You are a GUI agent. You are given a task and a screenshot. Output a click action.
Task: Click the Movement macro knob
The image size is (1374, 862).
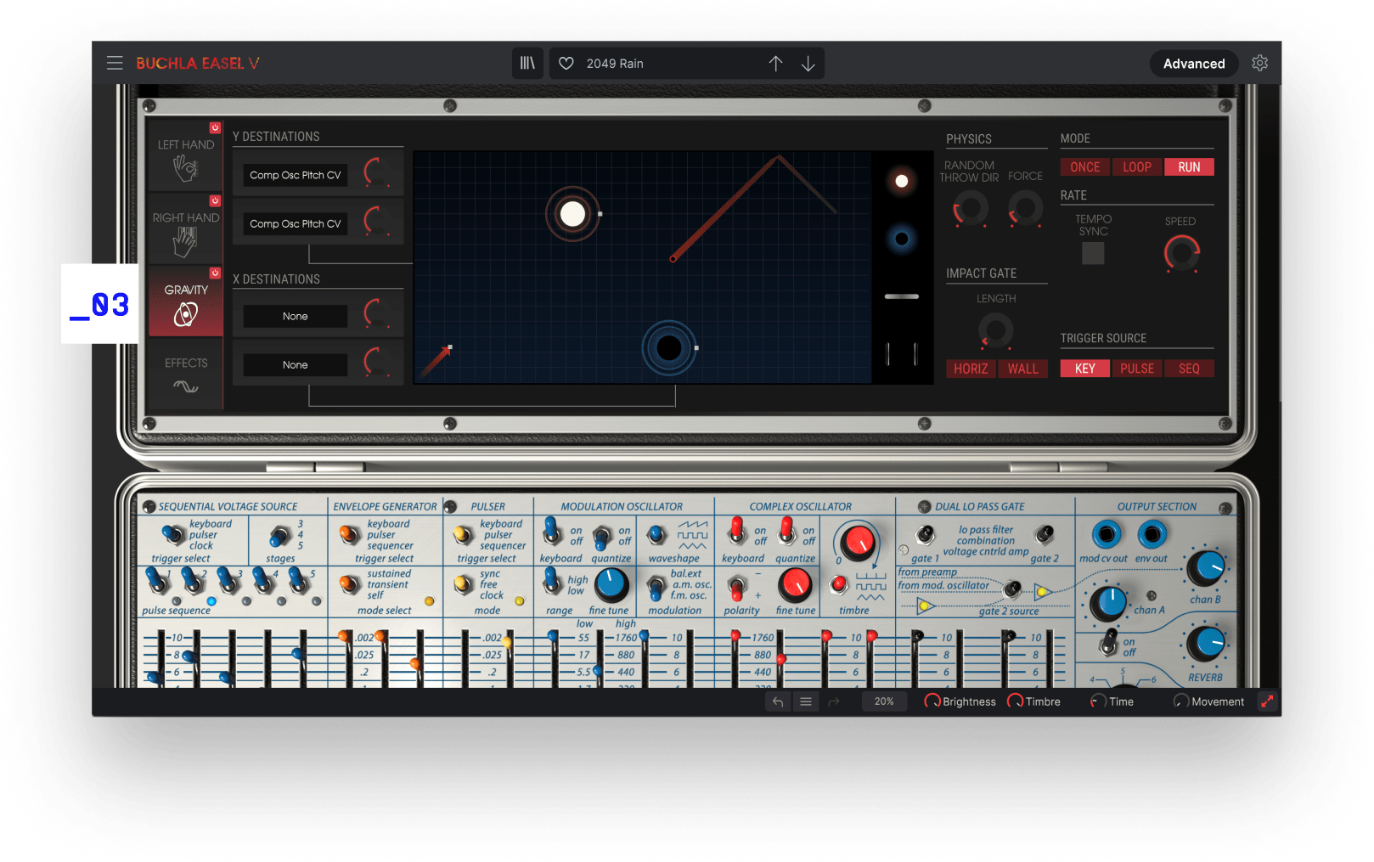pyautogui.click(x=1180, y=701)
